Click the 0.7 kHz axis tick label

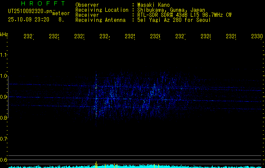(x=4, y=139)
